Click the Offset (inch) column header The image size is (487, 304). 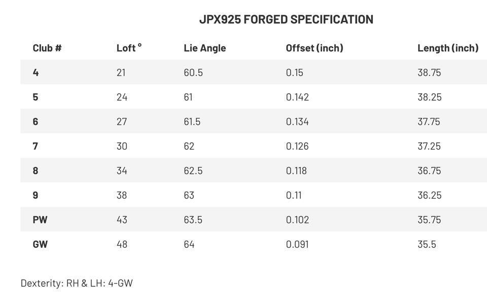point(315,48)
